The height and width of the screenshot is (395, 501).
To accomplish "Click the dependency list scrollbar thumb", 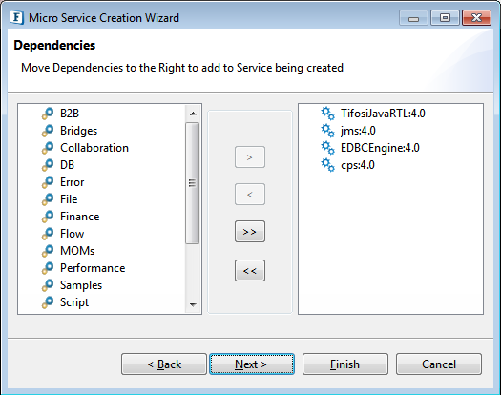I will pos(193,183).
